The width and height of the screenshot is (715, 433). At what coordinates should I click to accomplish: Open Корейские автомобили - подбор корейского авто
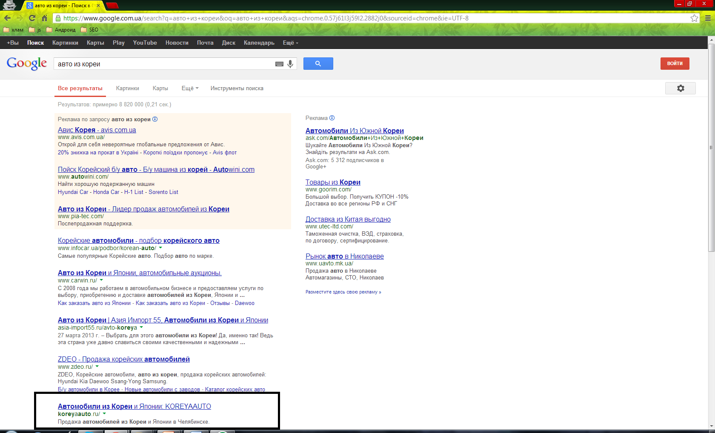[139, 240]
